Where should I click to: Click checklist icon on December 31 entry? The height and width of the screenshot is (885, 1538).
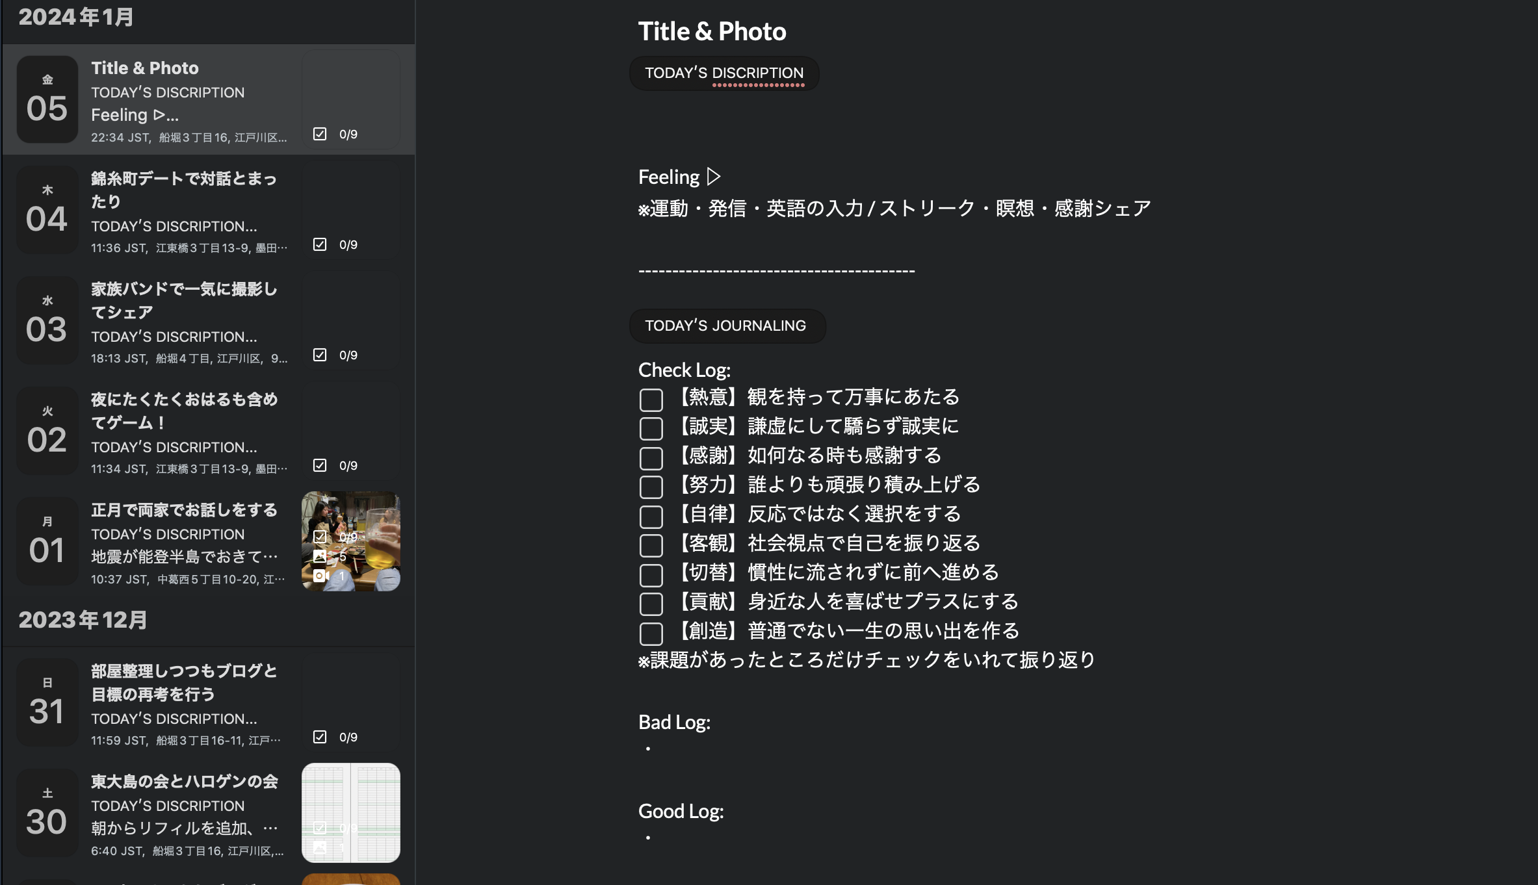pyautogui.click(x=320, y=737)
